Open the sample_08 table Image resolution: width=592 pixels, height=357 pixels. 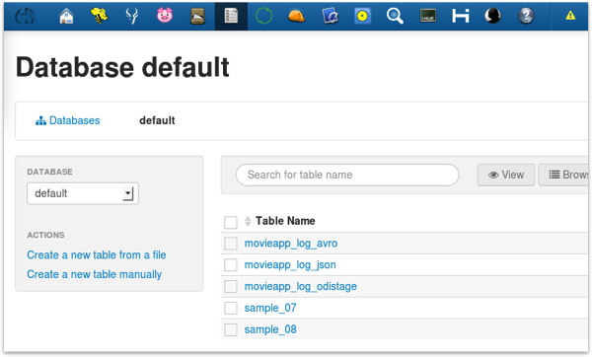[270, 329]
